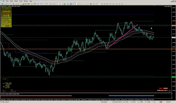176x103 pixels.
Task: Click the Profiles icon
Action: click(6, 4)
